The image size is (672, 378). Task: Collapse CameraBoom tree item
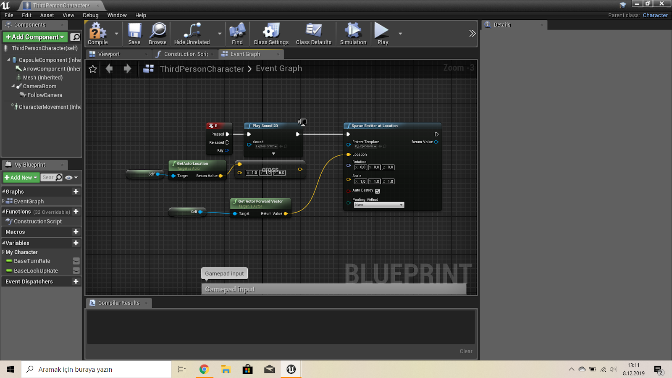[x=13, y=86]
